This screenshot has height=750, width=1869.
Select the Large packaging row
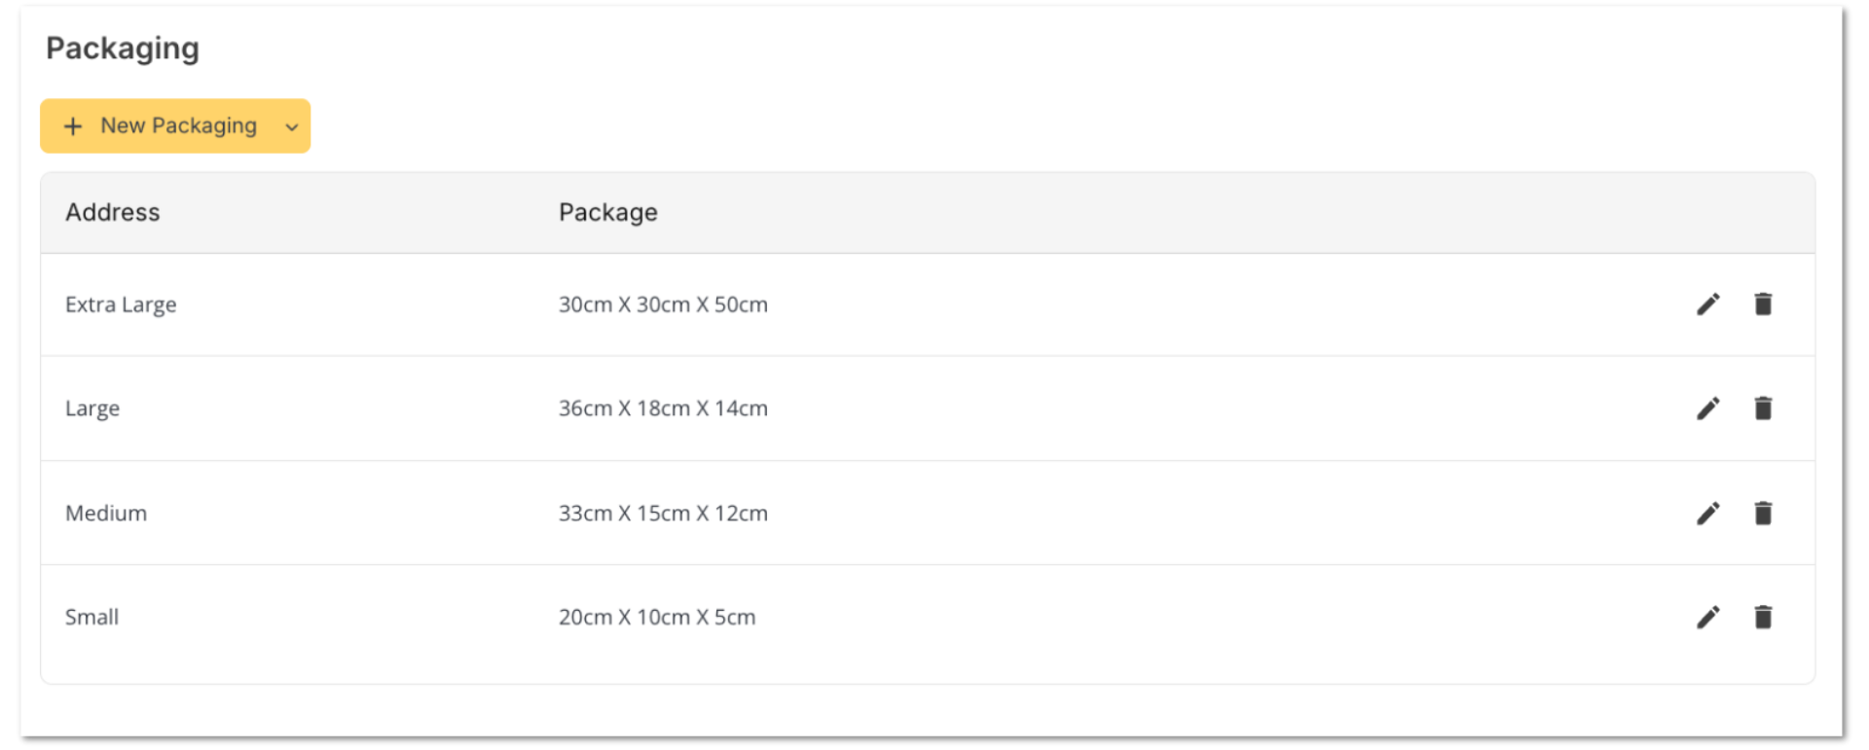[x=92, y=408]
